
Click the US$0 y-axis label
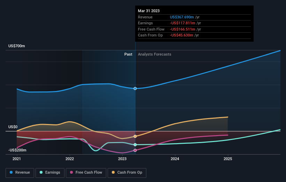pos(13,127)
